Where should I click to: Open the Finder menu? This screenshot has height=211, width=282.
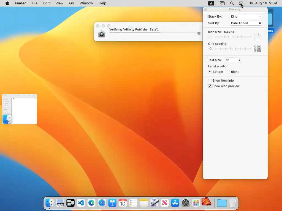tap(20, 3)
